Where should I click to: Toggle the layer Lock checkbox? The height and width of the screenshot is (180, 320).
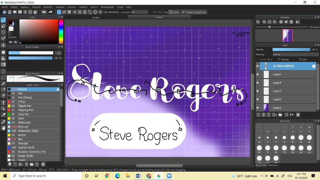(300, 59)
